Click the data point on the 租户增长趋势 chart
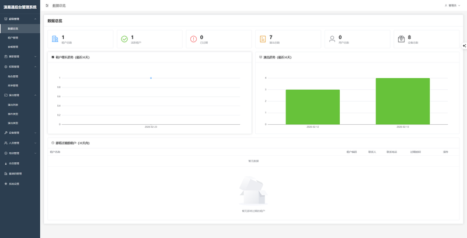This screenshot has width=467, height=238. 151,78
